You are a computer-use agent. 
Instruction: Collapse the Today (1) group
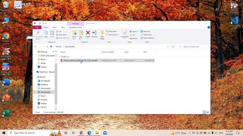pos(60,57)
